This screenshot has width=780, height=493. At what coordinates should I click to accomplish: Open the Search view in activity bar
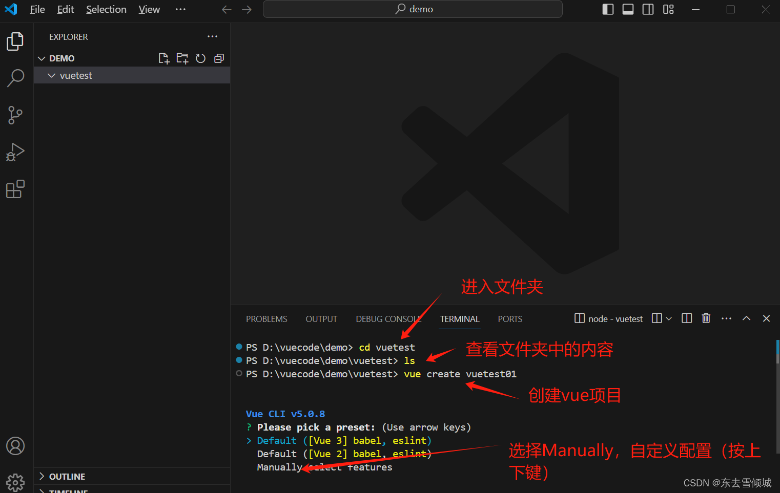pyautogui.click(x=15, y=78)
